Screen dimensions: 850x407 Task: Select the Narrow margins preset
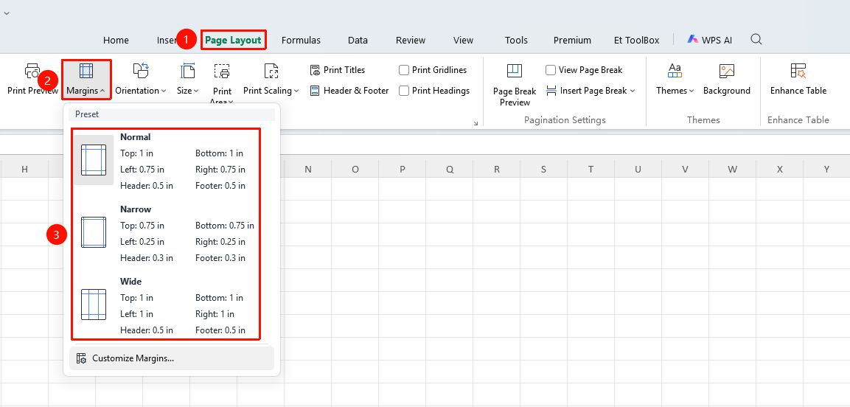pos(166,234)
